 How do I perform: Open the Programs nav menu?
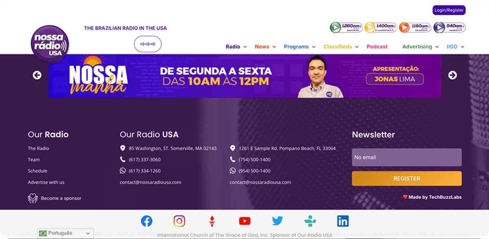pyautogui.click(x=296, y=47)
